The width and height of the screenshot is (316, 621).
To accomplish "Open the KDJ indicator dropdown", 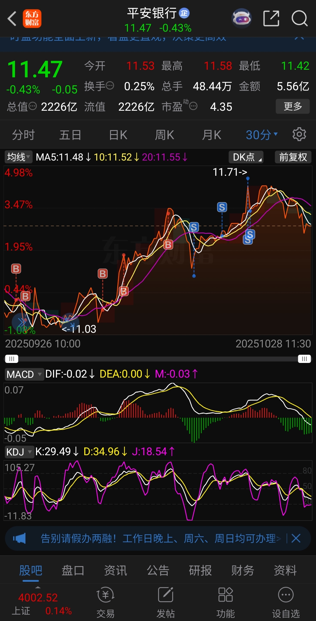I will pos(19,452).
